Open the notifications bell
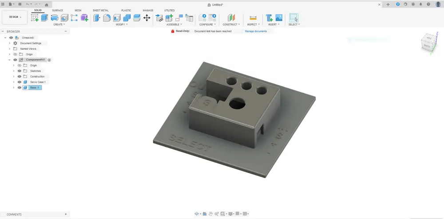 point(421,4)
